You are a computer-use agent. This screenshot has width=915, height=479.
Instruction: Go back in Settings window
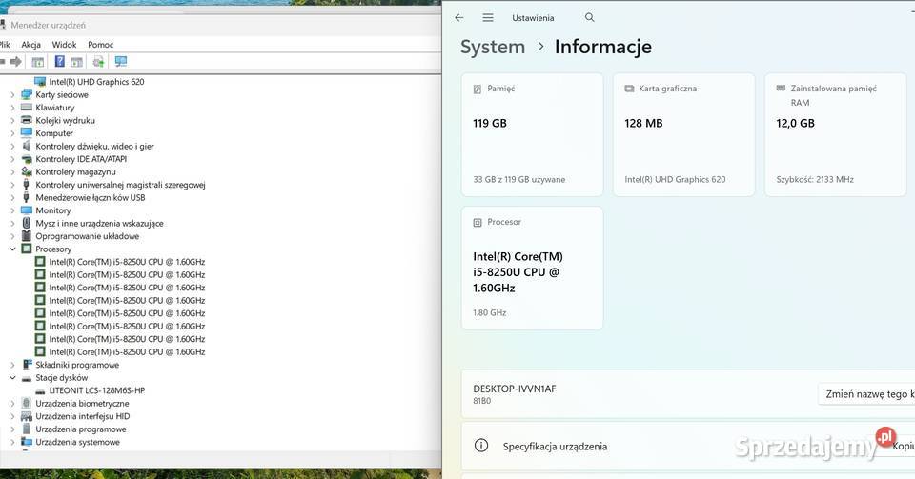click(459, 17)
